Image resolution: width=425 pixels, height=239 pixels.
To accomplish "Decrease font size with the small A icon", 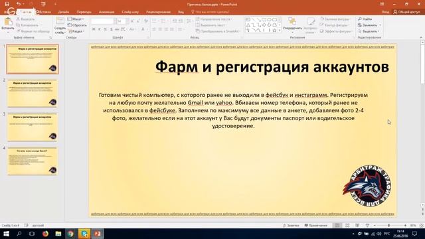I will click(x=139, y=21).
